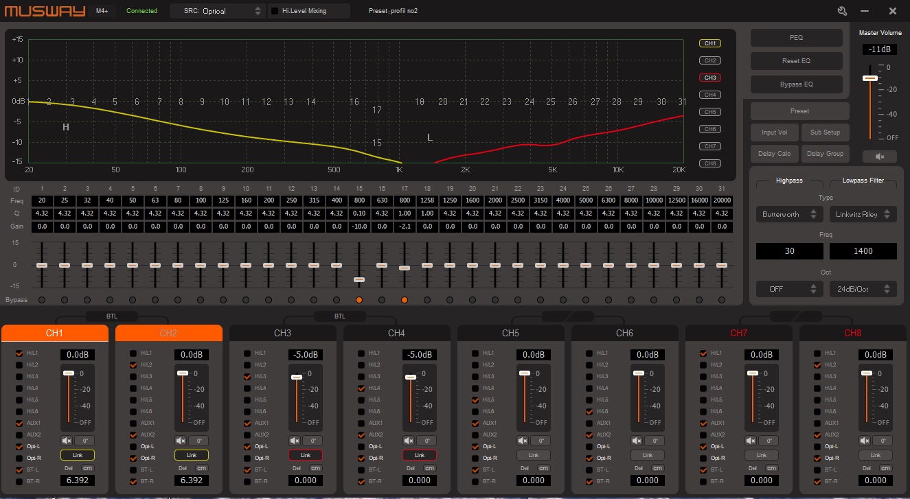Mute the master volume with the speaker icon
The height and width of the screenshot is (499, 910).
coord(880,156)
